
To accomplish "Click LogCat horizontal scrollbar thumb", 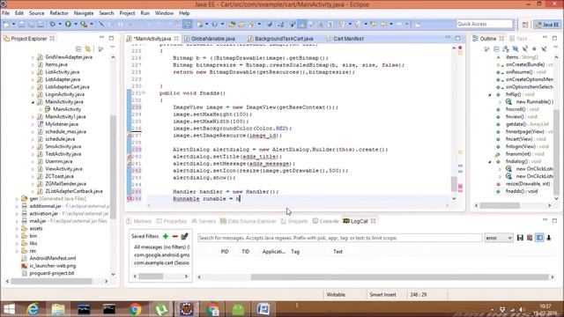I will [399, 277].
